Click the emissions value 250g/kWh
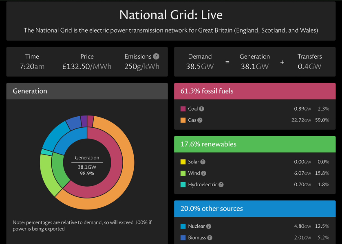Viewport: 342px width, 244px height. [142, 67]
